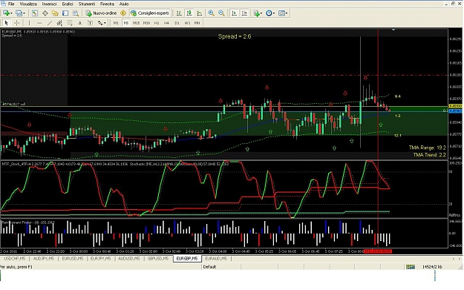464x290 pixels.
Task: Click the 'TMA Range: 19.2' label
Action: 427,148
